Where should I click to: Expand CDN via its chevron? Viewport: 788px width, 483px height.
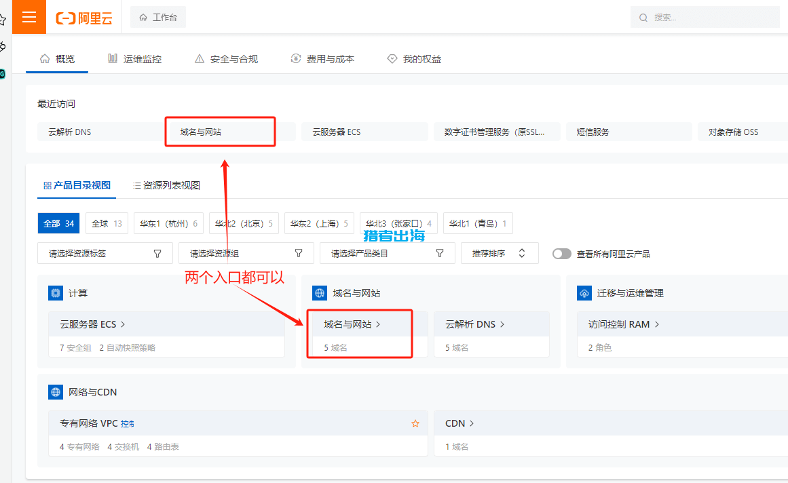click(472, 423)
